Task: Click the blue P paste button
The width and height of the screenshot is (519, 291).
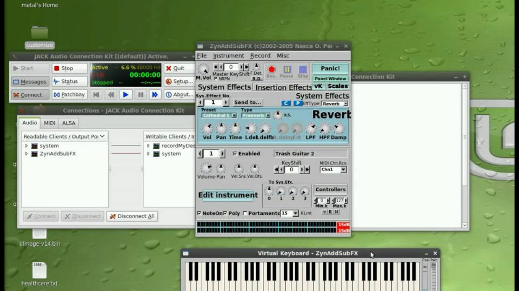Action: 297,103
